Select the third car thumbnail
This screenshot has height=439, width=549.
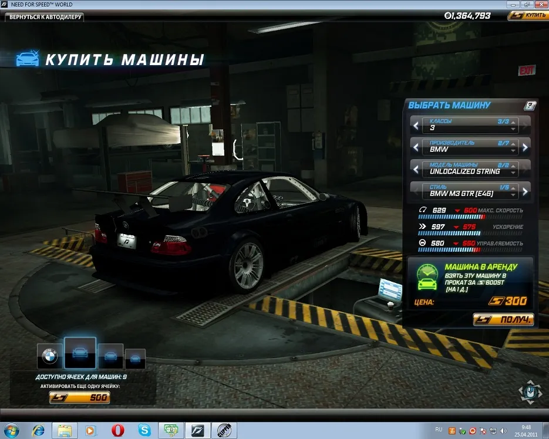tap(110, 356)
